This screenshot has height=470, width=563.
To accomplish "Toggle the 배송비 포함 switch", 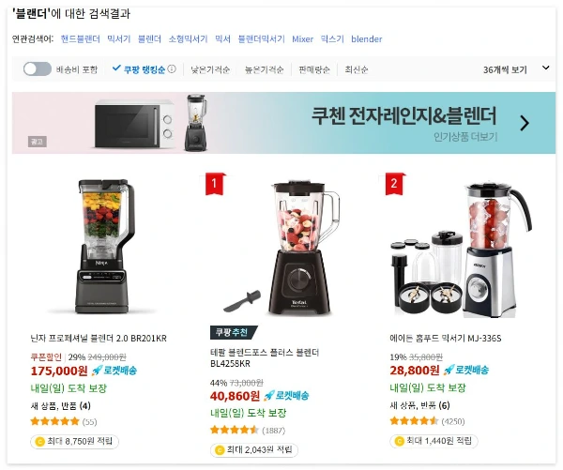I will [38, 68].
